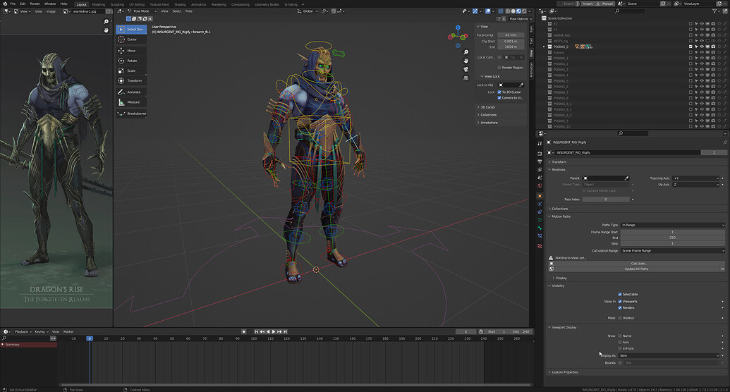
Task: Toggle X-ray icon in viewport header
Action: (501, 11)
